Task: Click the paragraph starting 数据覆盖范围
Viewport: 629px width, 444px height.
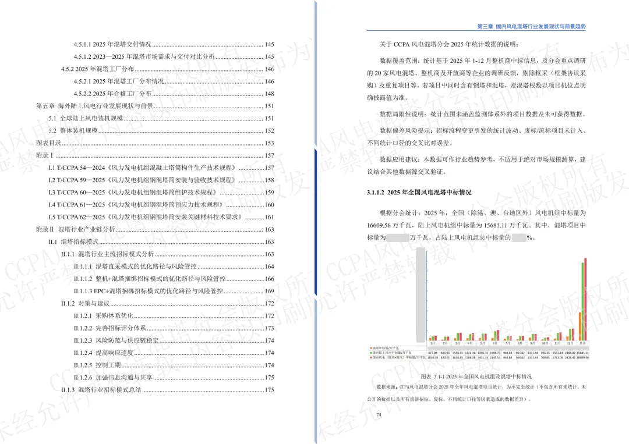Action: click(x=476, y=79)
